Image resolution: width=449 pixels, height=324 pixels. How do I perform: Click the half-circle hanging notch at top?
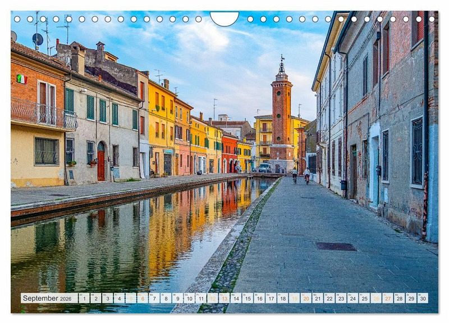[x=224, y=18]
